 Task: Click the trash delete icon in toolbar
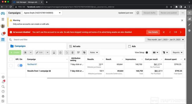(72, 53)
